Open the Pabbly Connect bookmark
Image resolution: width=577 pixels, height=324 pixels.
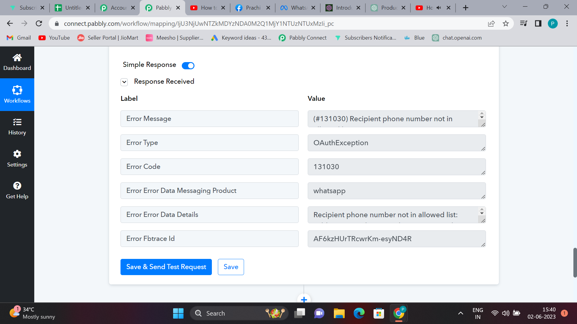click(303, 38)
